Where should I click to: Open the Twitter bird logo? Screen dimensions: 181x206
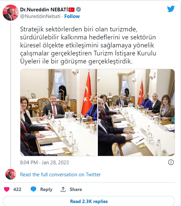171,9
